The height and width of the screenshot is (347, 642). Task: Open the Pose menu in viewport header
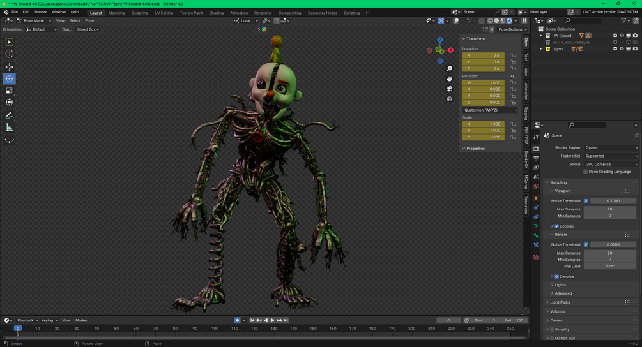89,20
